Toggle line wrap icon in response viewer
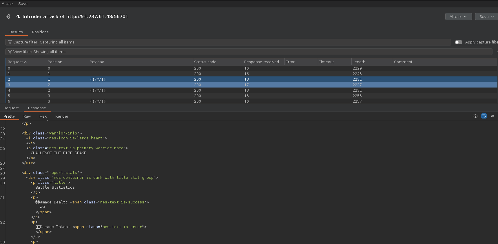 coord(484,116)
